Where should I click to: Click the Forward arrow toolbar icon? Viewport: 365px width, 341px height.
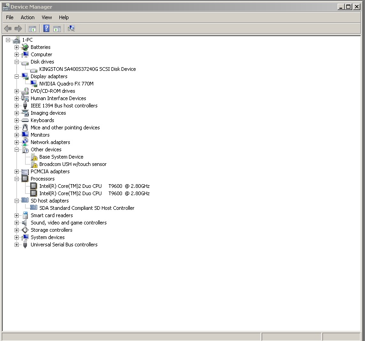[18, 29]
